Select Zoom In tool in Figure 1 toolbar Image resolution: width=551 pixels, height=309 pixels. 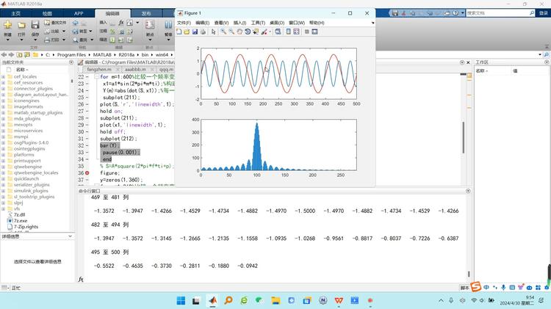coord(223,32)
